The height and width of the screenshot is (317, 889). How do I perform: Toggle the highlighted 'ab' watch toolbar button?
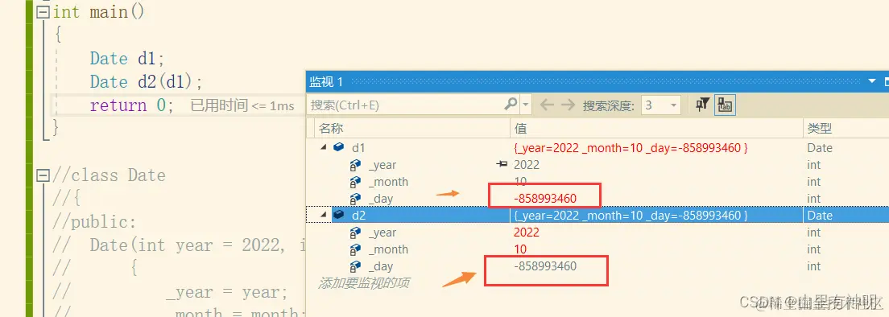(725, 105)
